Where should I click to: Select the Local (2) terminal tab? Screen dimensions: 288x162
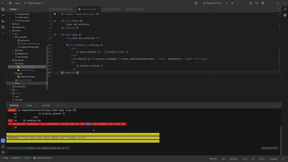pyautogui.click(x=45, y=105)
